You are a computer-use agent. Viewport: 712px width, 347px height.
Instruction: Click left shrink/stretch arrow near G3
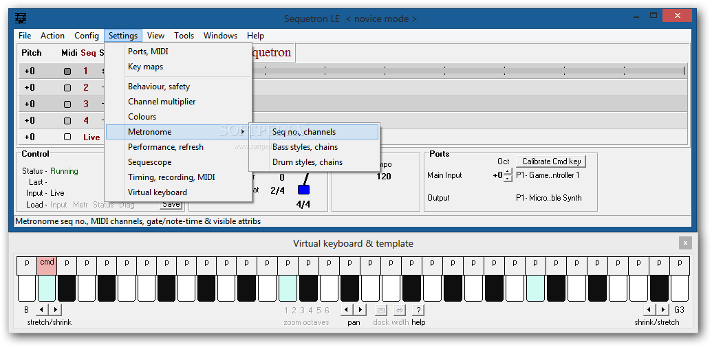tap(650, 310)
